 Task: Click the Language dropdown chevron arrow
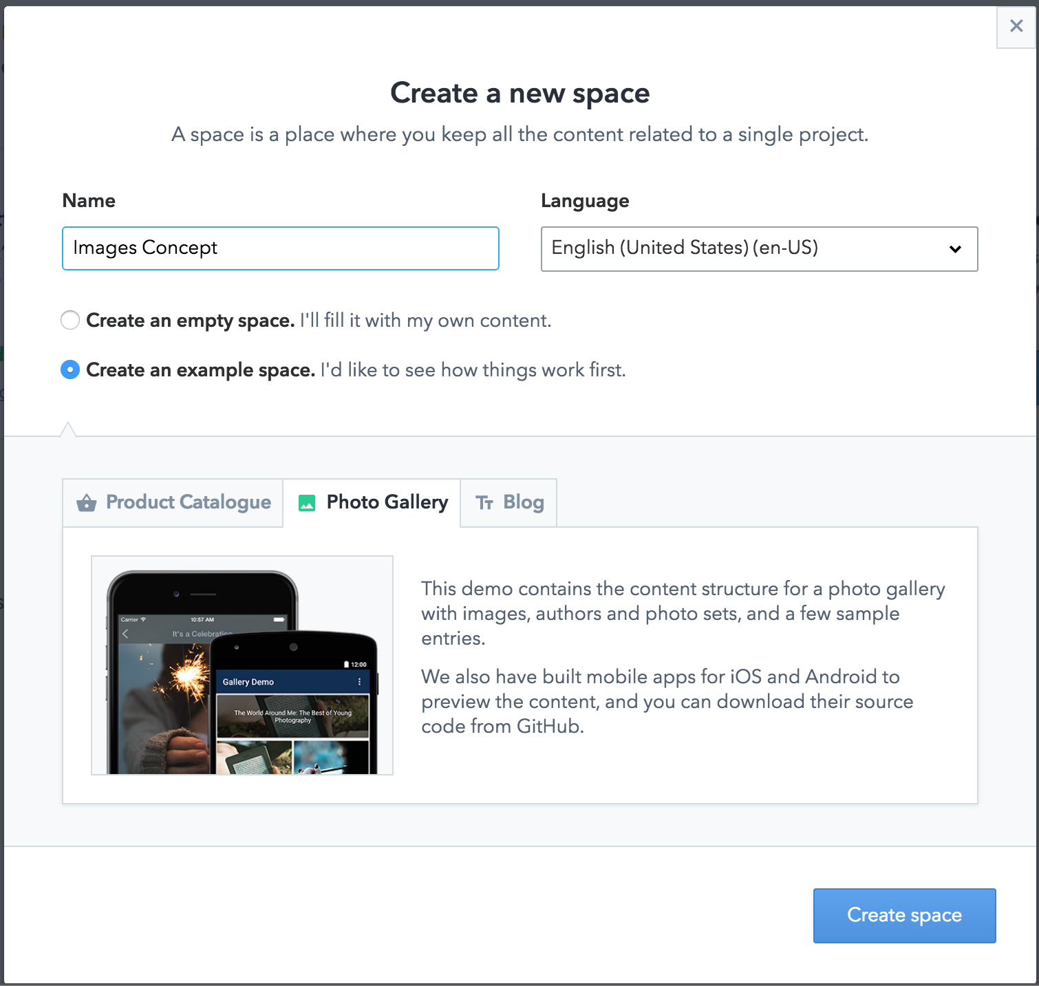coord(955,249)
